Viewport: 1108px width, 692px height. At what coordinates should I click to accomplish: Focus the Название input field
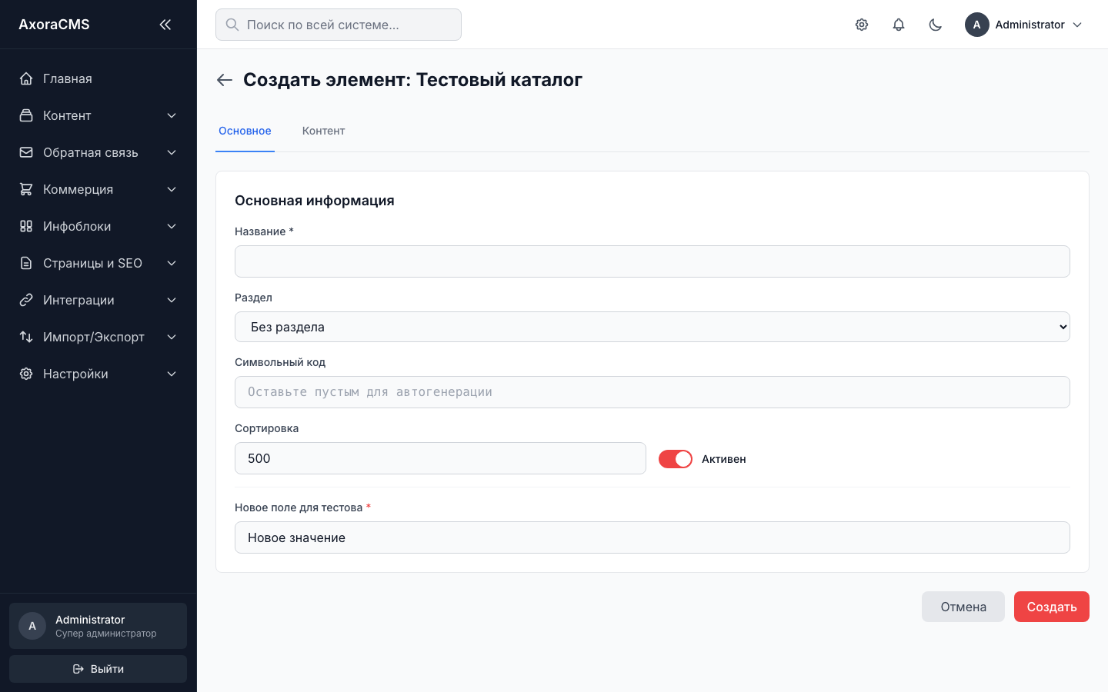click(652, 261)
